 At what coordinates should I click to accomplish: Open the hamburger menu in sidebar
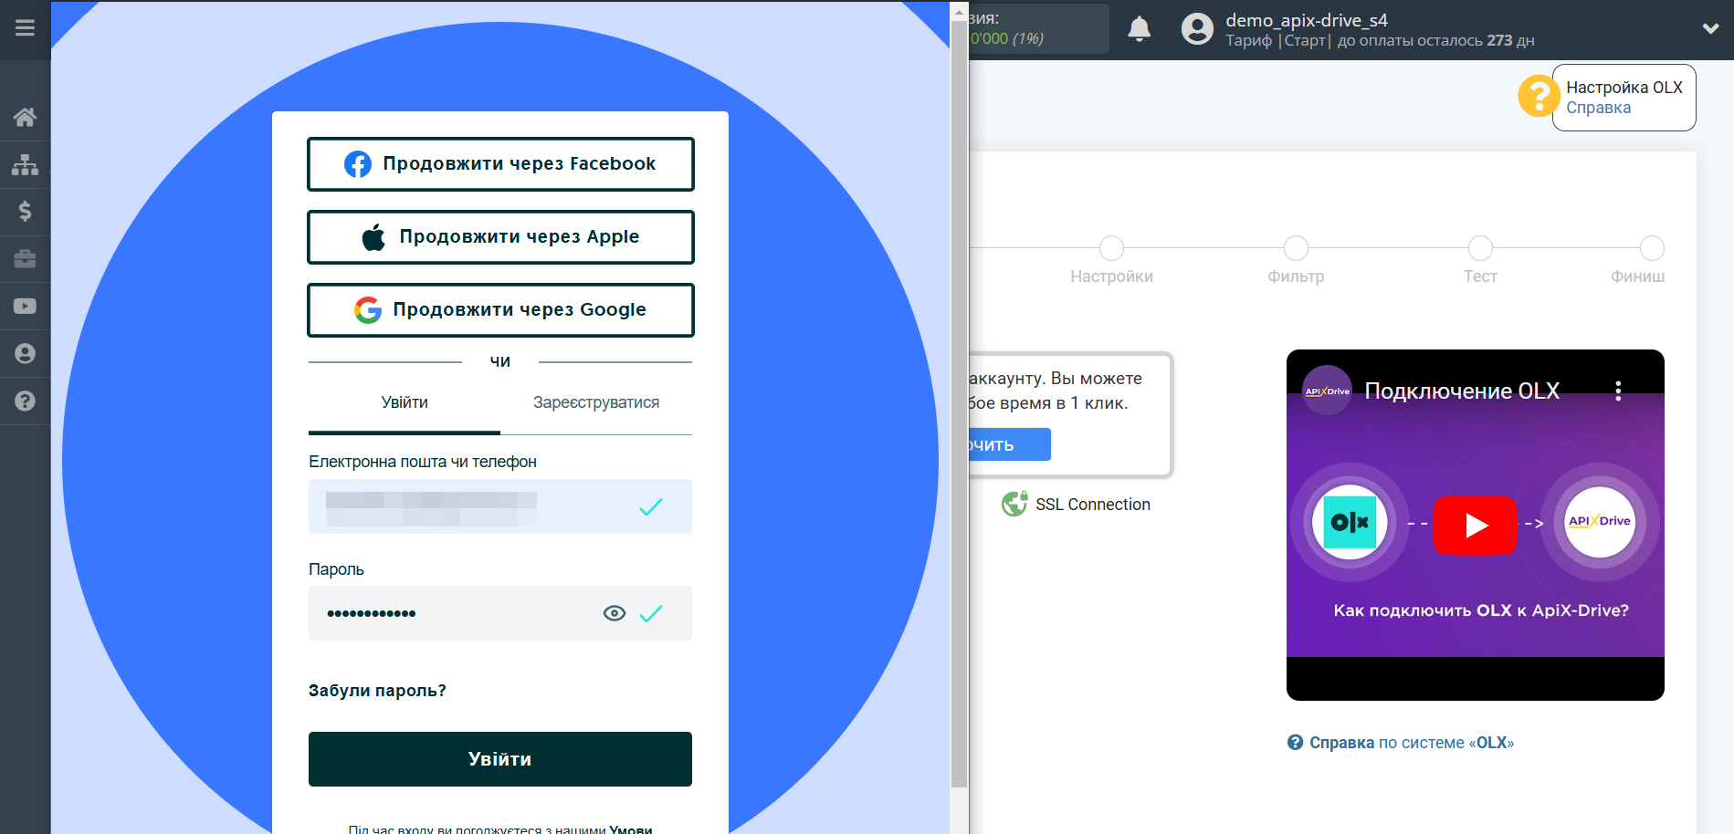(25, 28)
